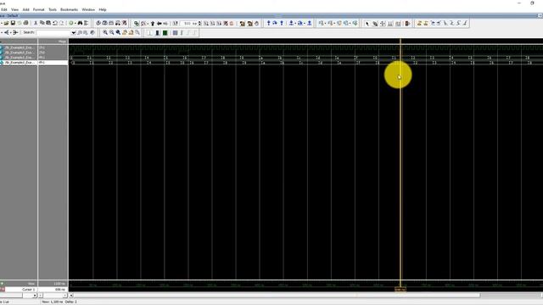Open the Edit menu
The image size is (543, 305).
click(x=4, y=9)
